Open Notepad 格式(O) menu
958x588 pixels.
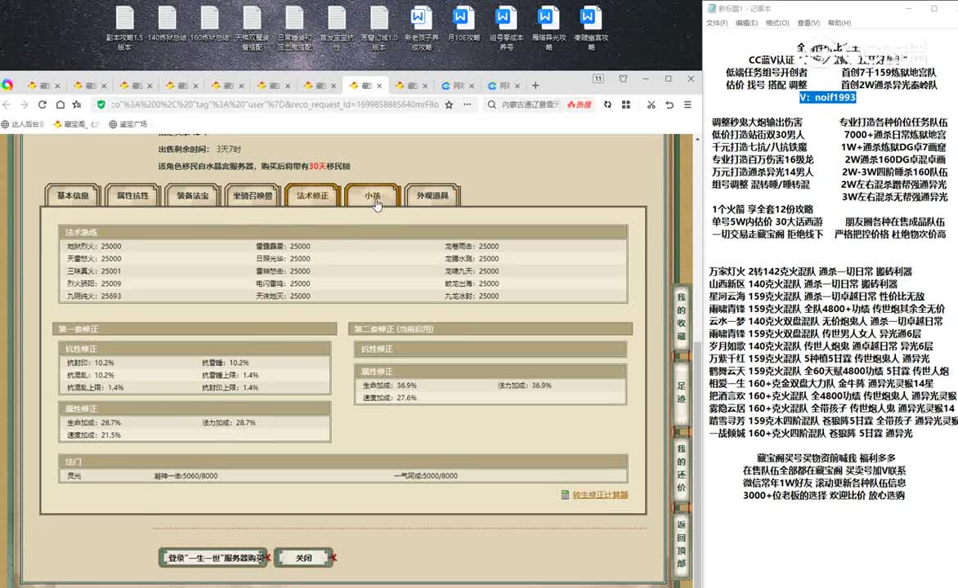777,23
